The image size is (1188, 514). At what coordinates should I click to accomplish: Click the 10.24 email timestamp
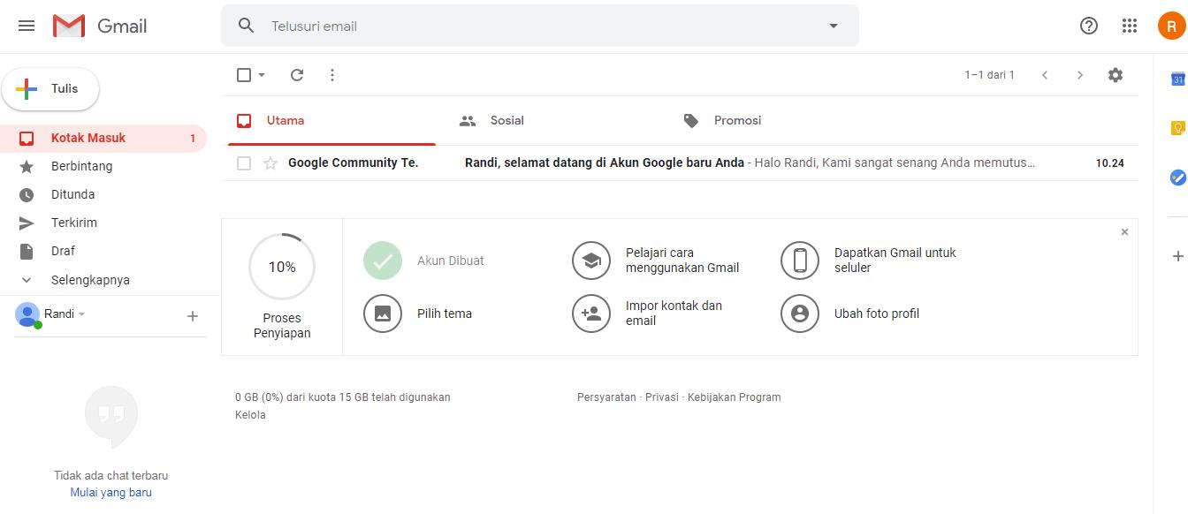[1110, 163]
